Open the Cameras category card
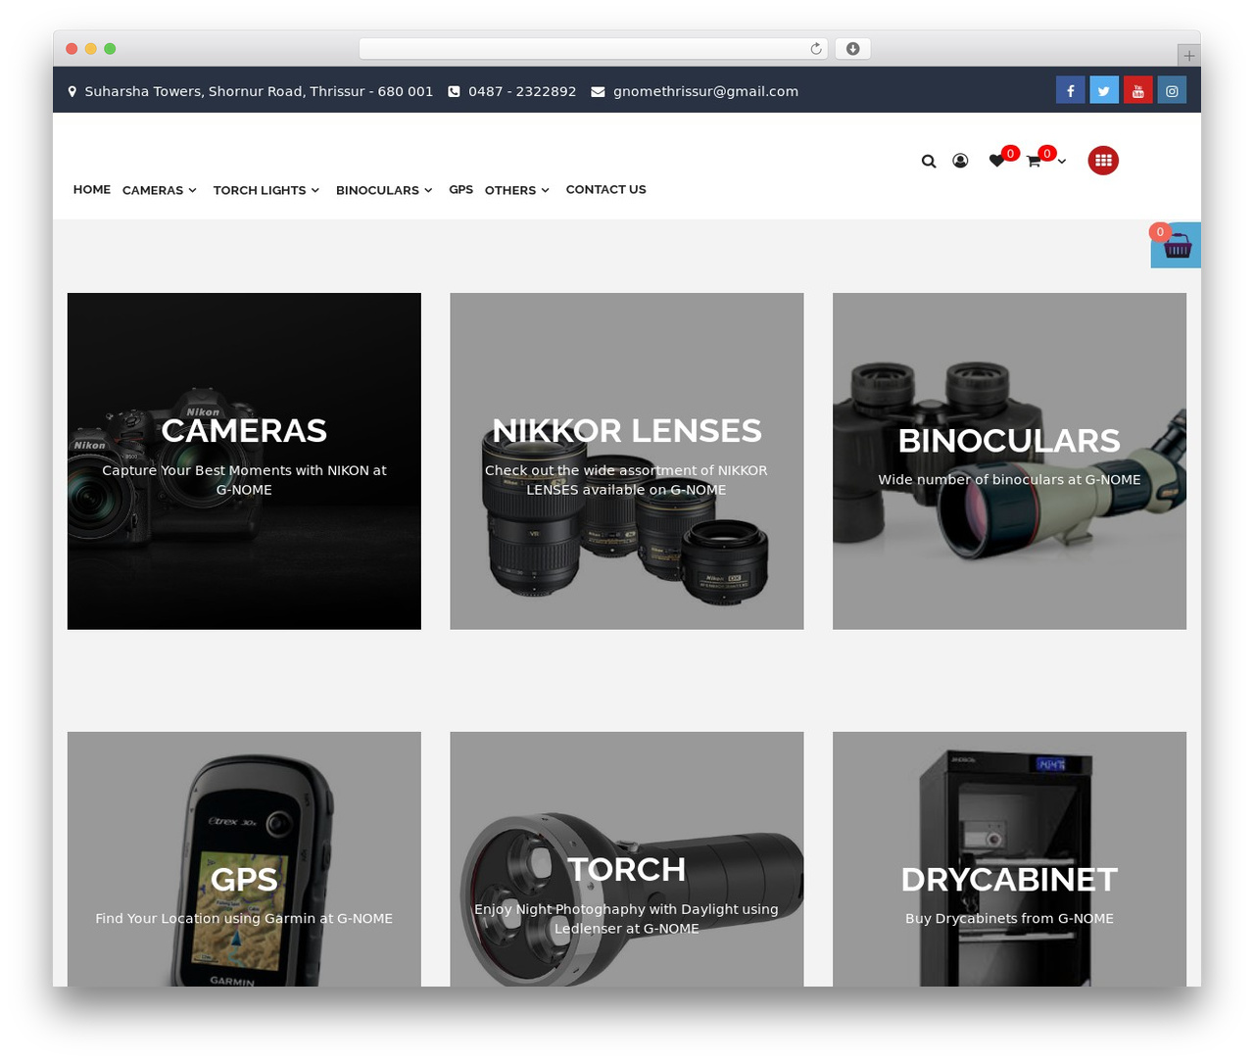The image size is (1254, 1062). [244, 461]
